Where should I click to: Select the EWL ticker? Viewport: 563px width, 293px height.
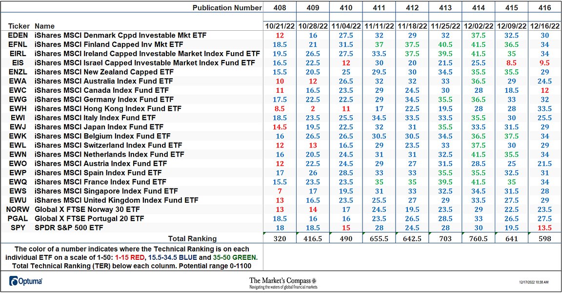tap(18, 145)
